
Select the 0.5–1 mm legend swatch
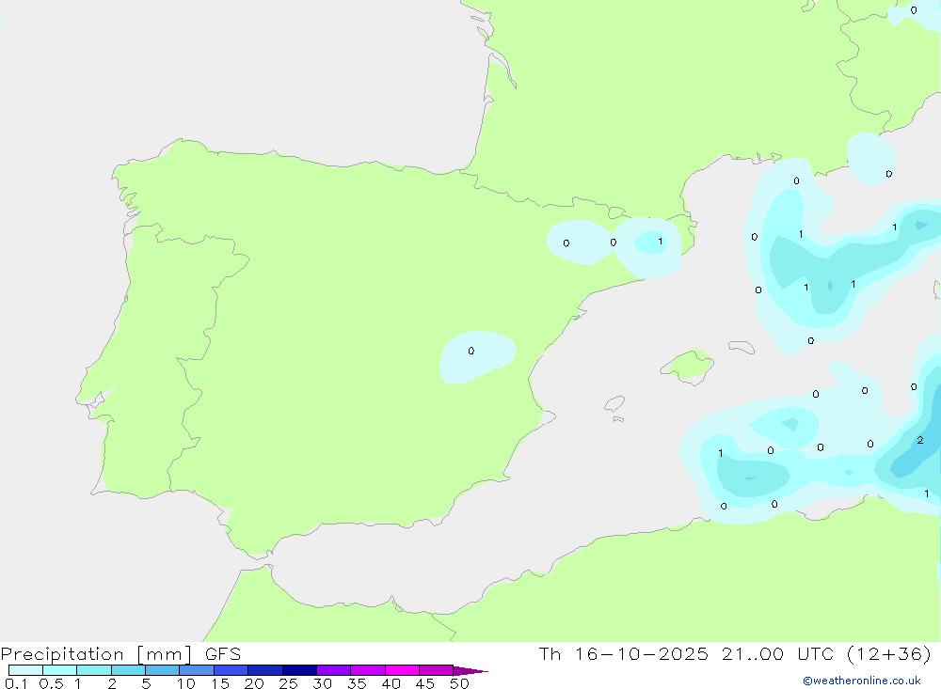[x=60, y=670]
